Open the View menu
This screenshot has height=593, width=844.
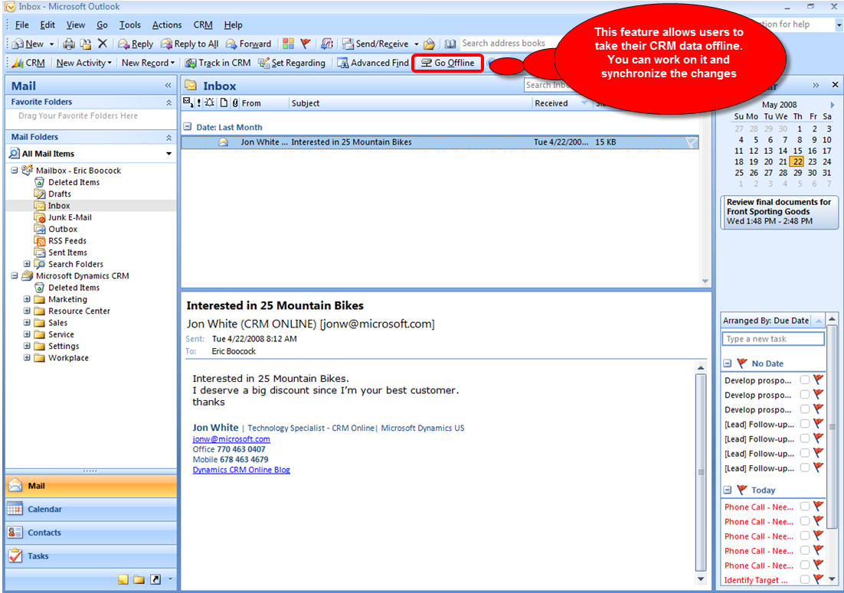coord(75,24)
